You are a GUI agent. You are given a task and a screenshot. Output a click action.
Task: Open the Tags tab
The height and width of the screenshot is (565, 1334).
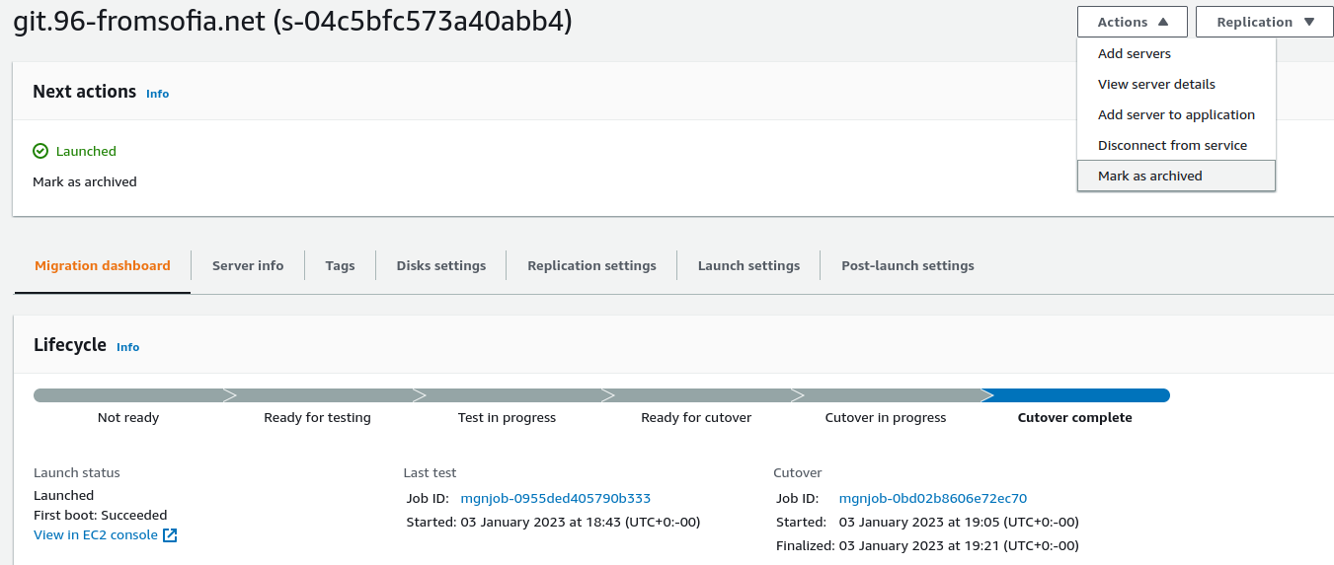click(x=340, y=266)
